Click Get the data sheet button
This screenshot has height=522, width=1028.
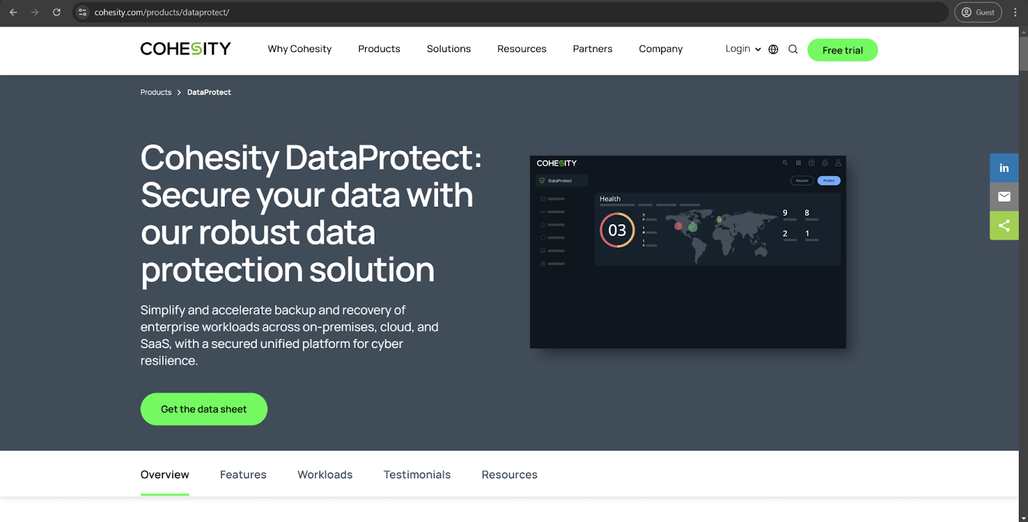click(x=204, y=409)
